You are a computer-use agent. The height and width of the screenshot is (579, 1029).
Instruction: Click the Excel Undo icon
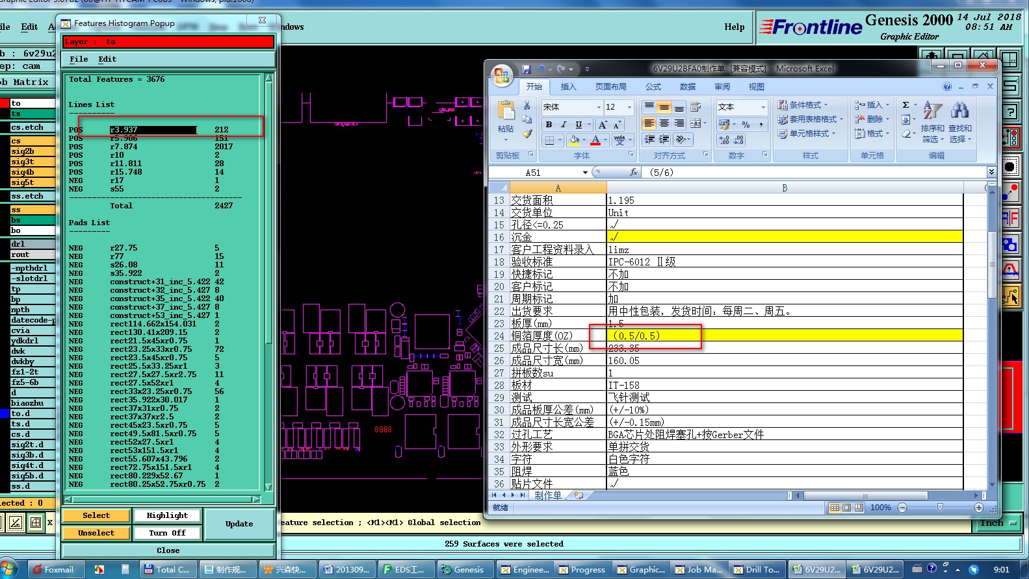coord(541,69)
